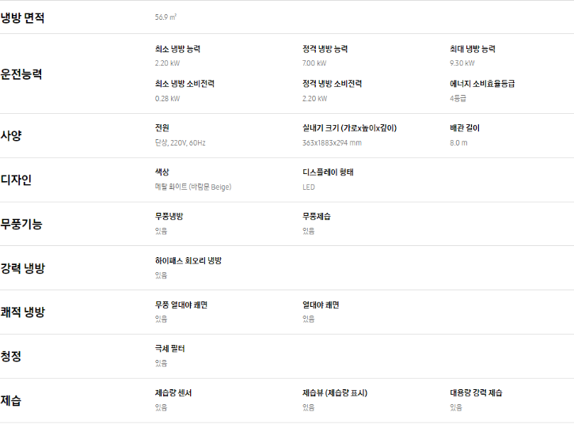Select the 무풍냉방 feature label

[x=169, y=216]
